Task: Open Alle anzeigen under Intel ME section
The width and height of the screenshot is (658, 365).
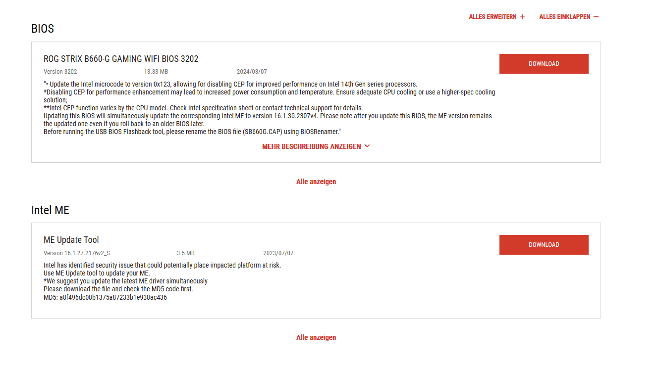Action: 316,337
